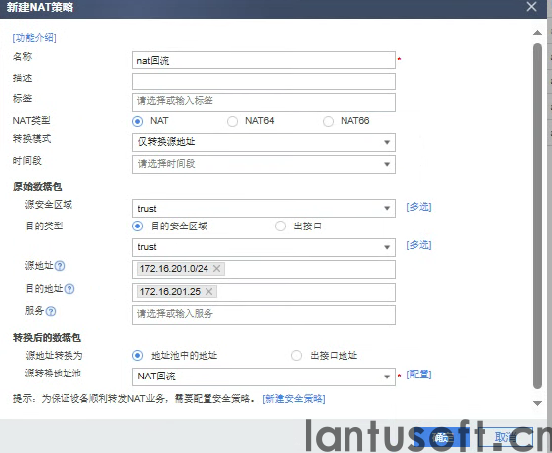This screenshot has width=552, height=453.
Task: Remove the 172.16.201.0/24 source address tag
Action: click(216, 269)
